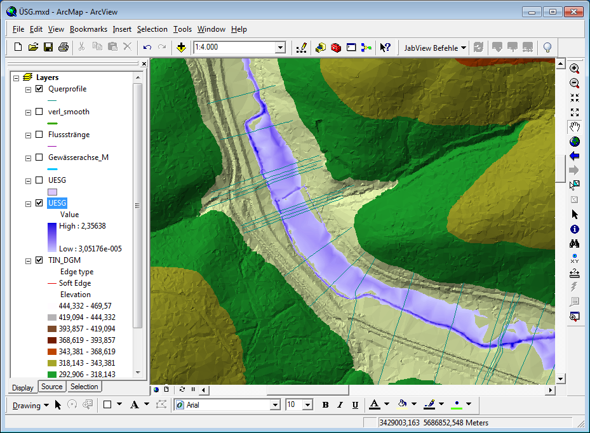Select the Pan hand tool

coord(575,126)
